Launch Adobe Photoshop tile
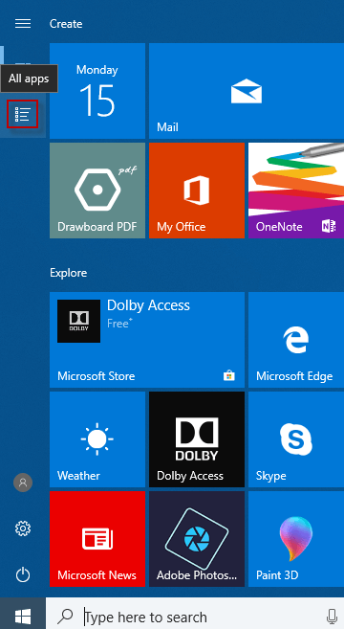This screenshot has height=629, width=344. click(197, 539)
